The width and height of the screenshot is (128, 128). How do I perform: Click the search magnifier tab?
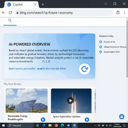(x=10, y=20)
